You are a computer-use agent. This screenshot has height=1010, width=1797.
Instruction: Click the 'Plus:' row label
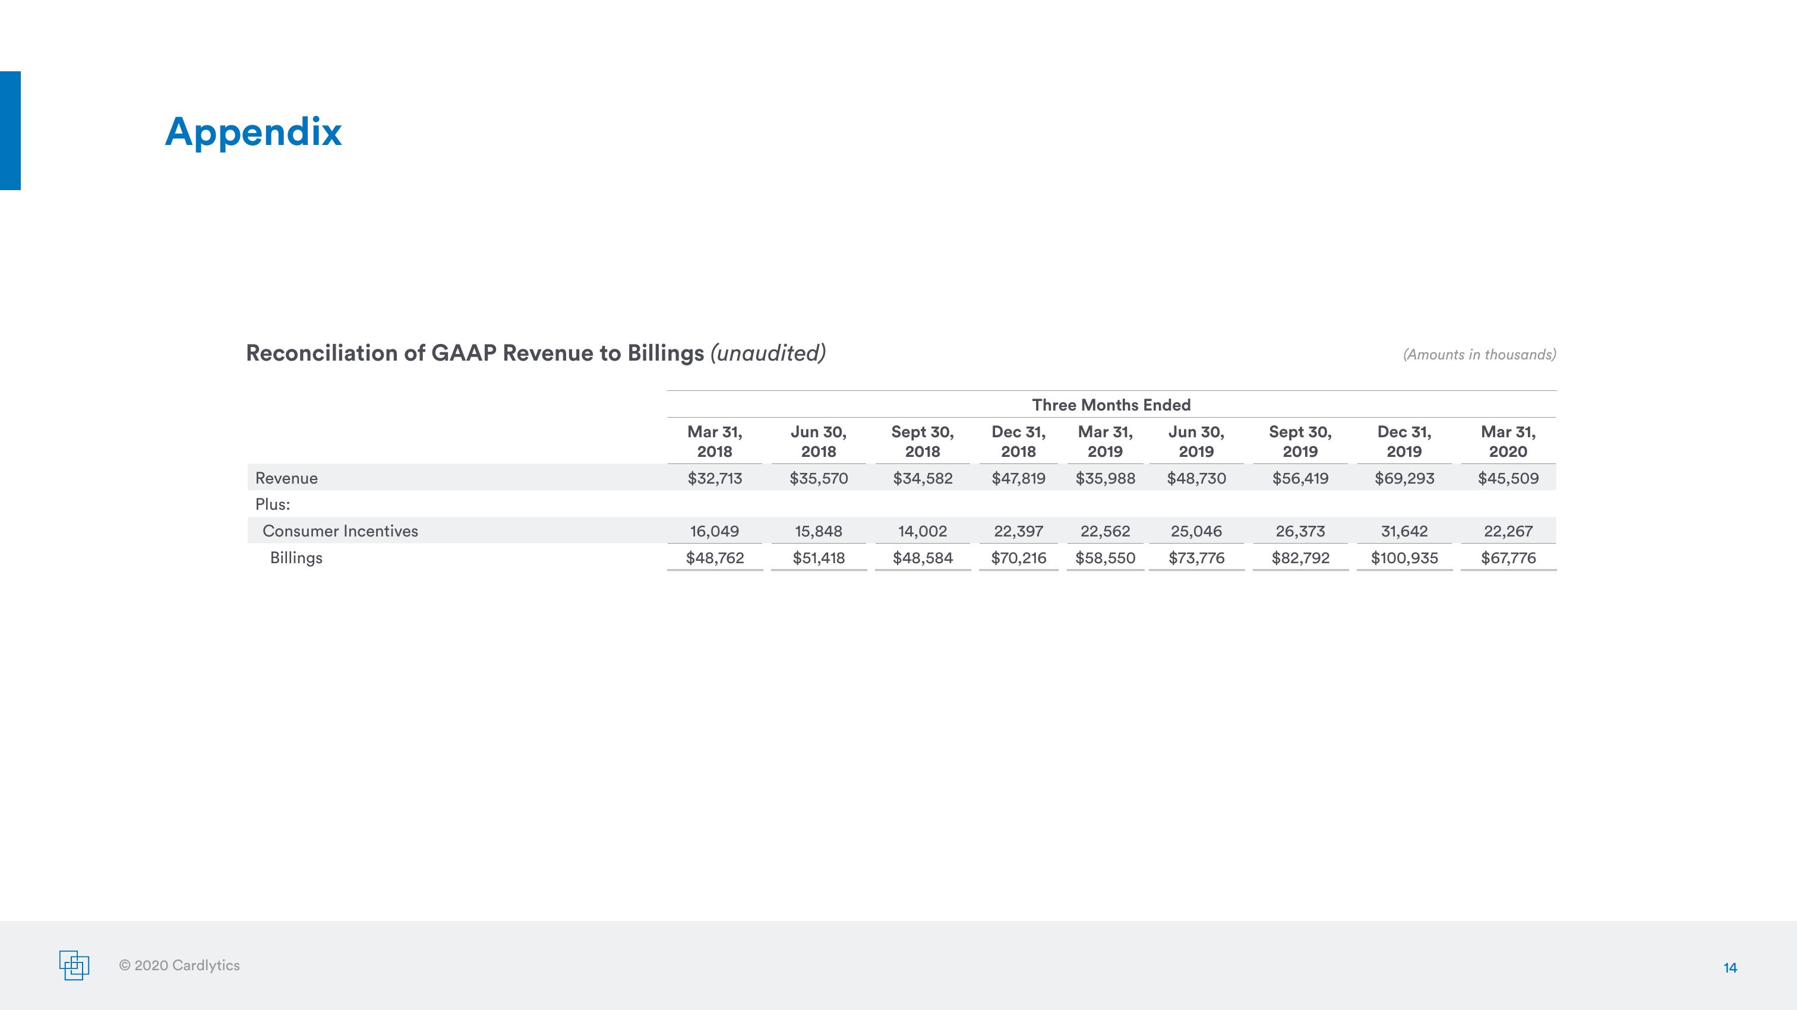[x=273, y=504]
